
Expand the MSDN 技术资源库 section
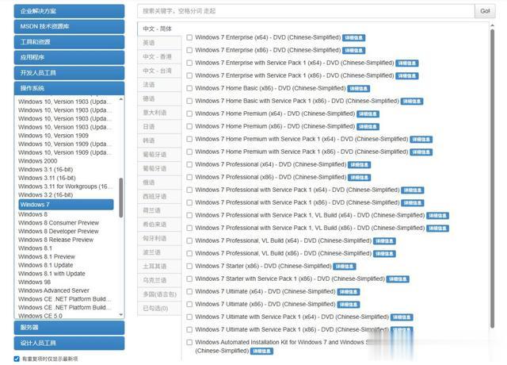click(x=69, y=26)
